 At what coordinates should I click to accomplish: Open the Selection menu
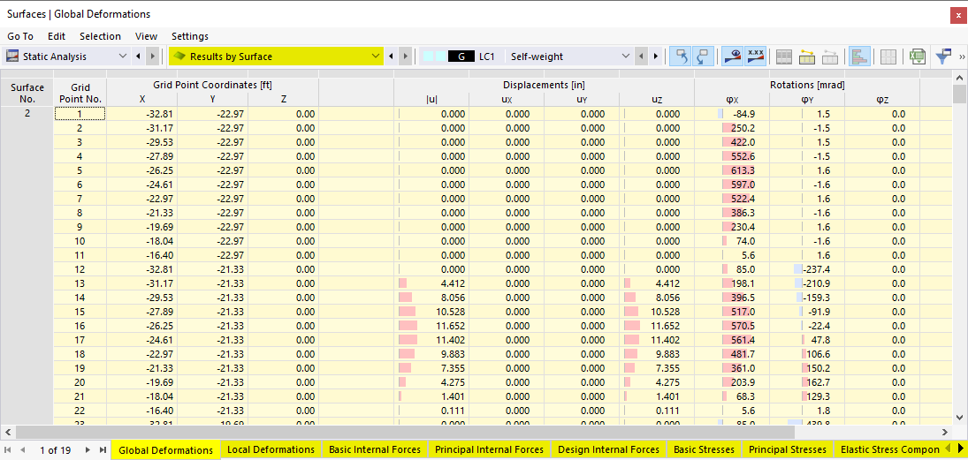(x=100, y=36)
